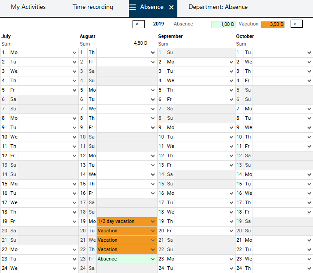This screenshot has height=273, width=313.
Task: Expand the August 23 Absence dropdown
Action: tap(153, 259)
